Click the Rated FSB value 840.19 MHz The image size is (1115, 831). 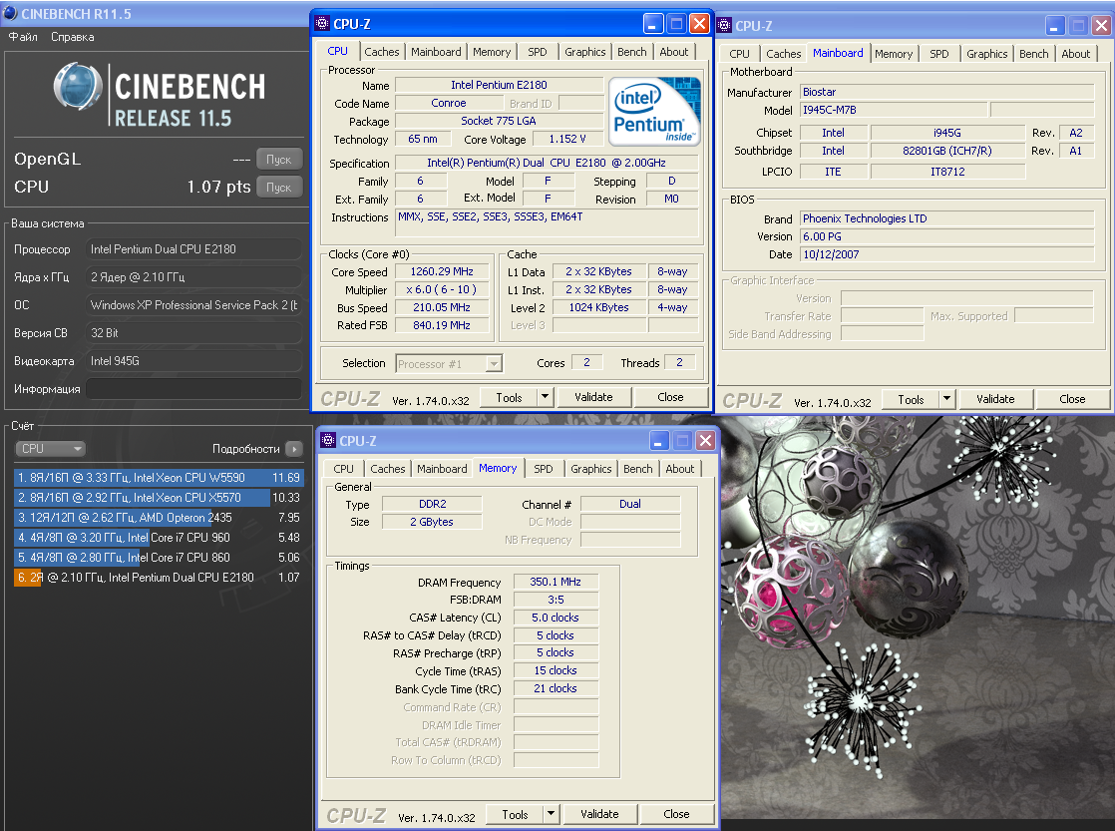[x=442, y=325]
